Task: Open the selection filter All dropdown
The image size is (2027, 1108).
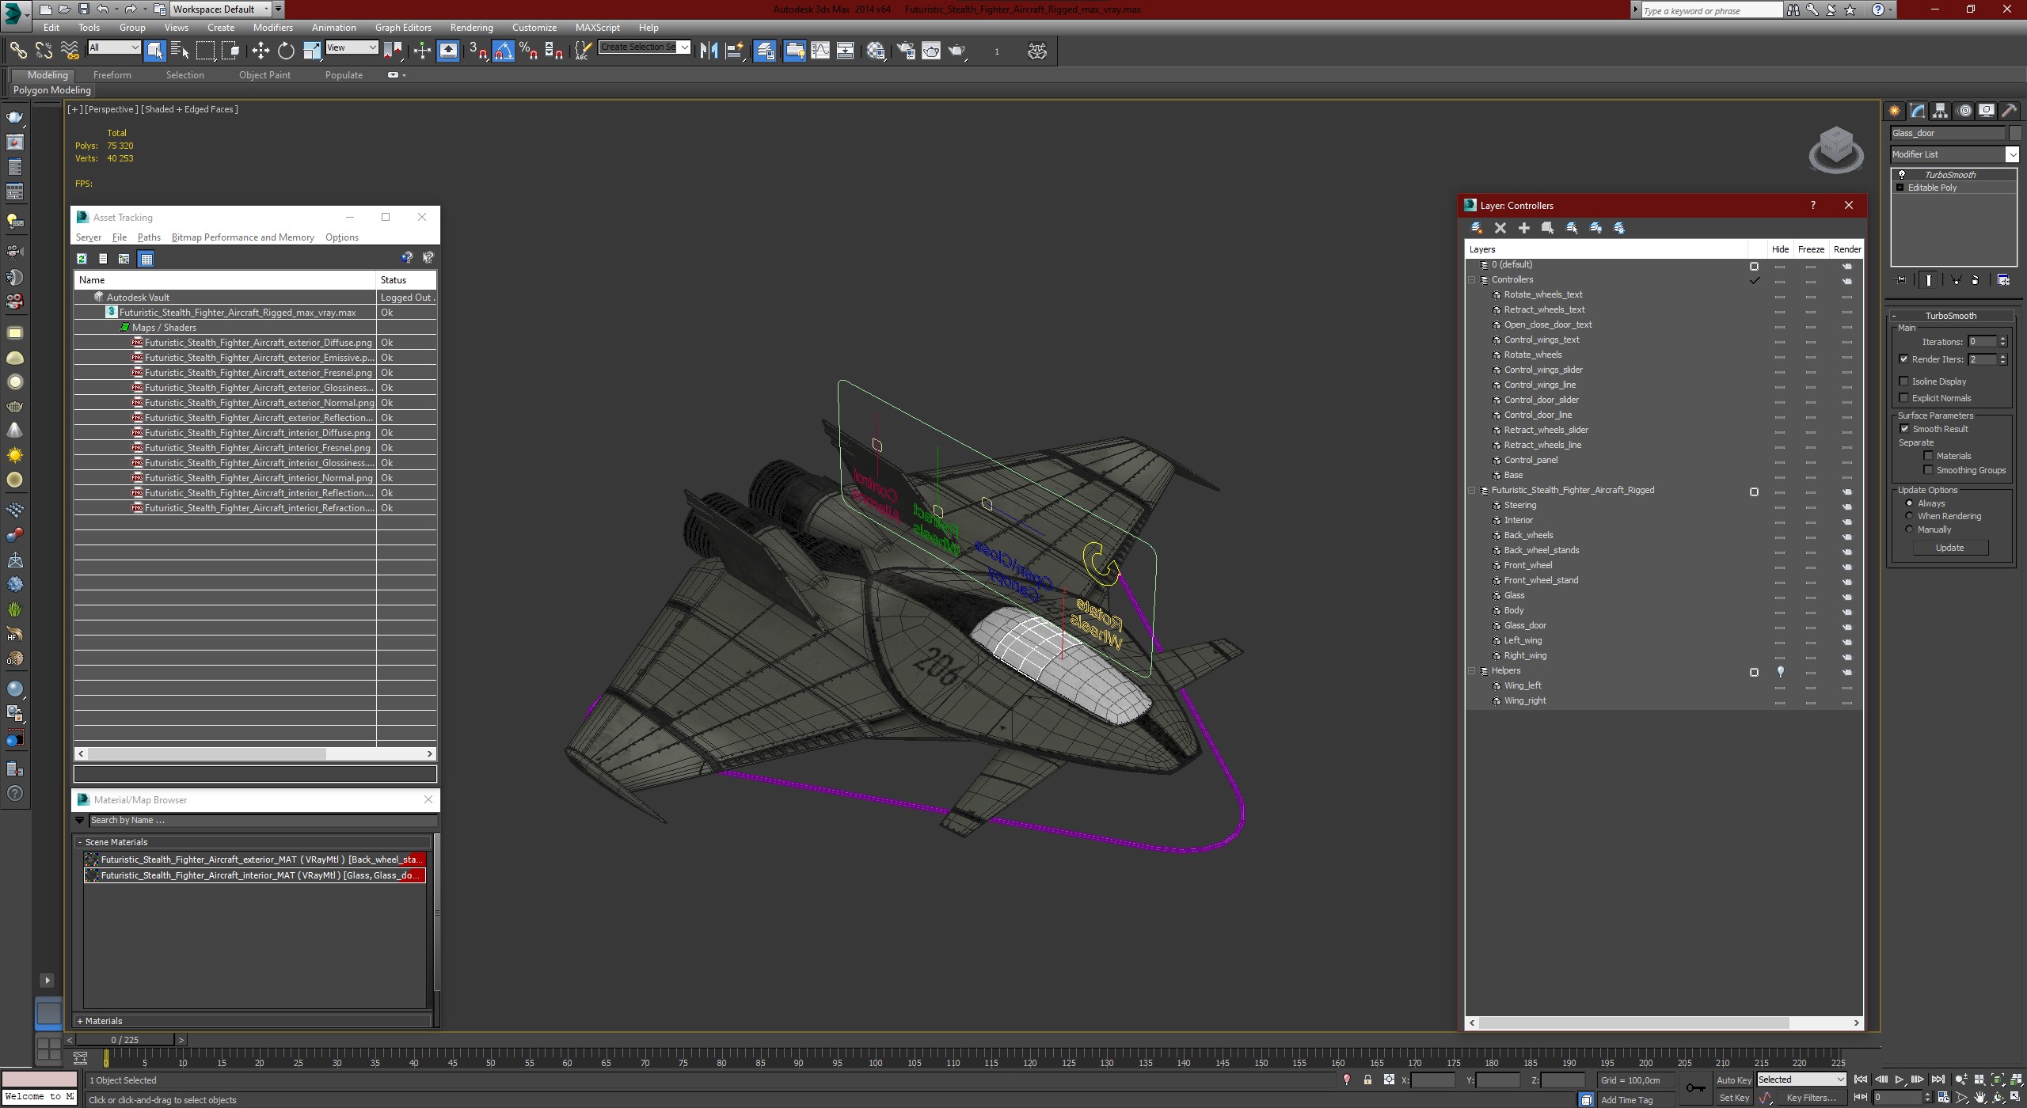Action: [114, 47]
